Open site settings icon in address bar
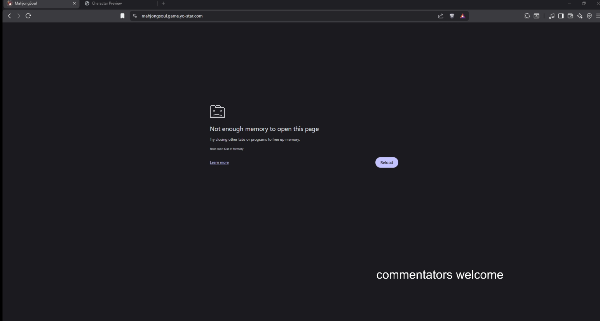Image resolution: width=600 pixels, height=321 pixels. click(x=135, y=16)
